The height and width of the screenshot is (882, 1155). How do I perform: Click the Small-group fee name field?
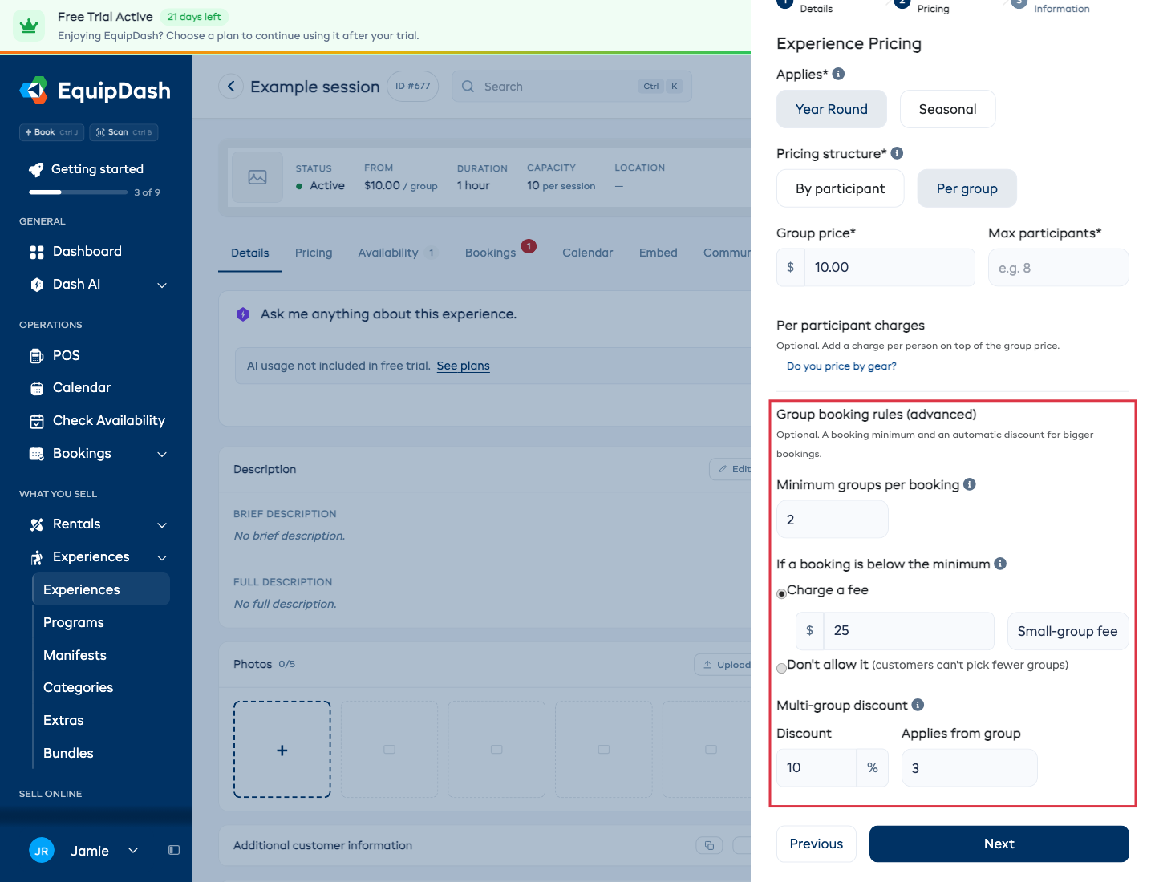pos(1068,631)
